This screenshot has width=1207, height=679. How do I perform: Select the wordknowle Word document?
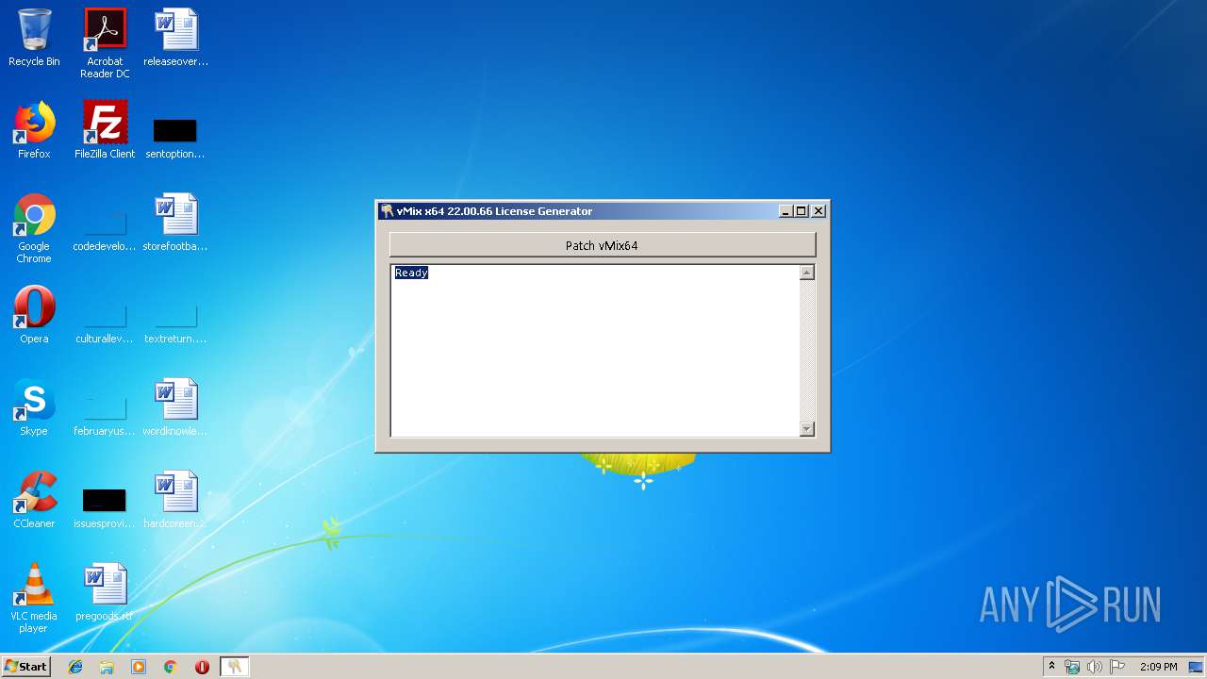pos(175,407)
